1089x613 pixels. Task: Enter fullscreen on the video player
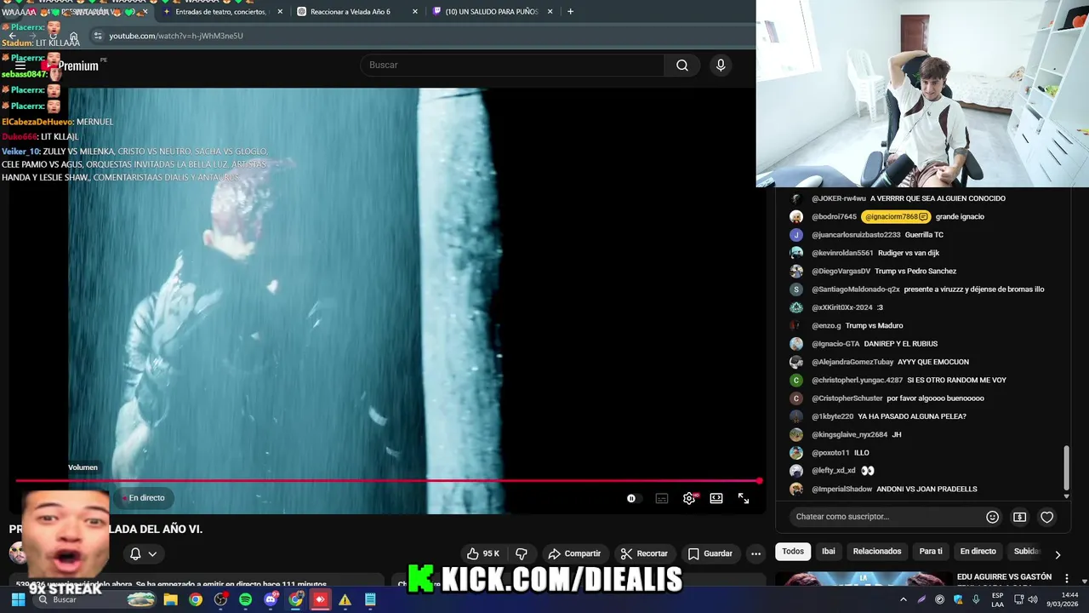click(744, 498)
